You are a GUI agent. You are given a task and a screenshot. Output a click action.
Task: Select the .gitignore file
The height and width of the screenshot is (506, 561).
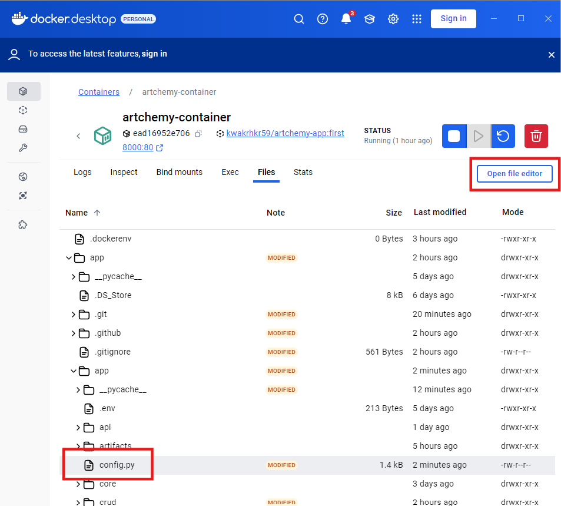click(112, 352)
